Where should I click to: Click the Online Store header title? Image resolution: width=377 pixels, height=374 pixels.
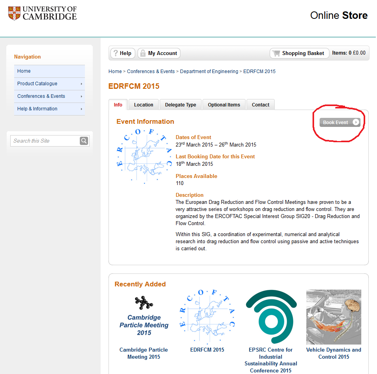(339, 15)
